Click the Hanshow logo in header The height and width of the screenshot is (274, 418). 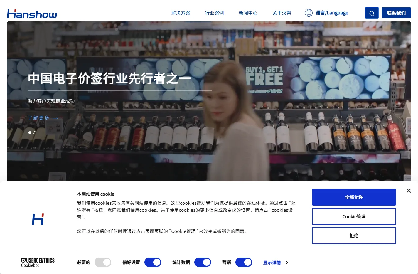click(32, 14)
